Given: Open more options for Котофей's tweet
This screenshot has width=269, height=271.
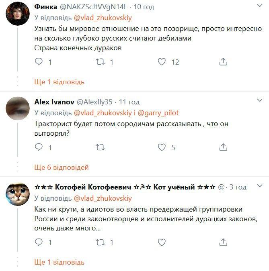Looking at the screenshot, I should pyautogui.click(x=258, y=187).
